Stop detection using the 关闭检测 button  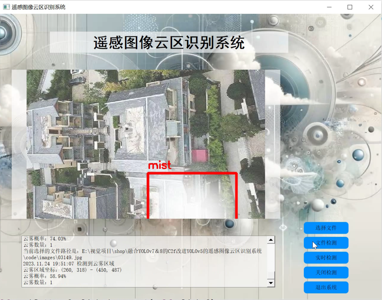coord(326,272)
